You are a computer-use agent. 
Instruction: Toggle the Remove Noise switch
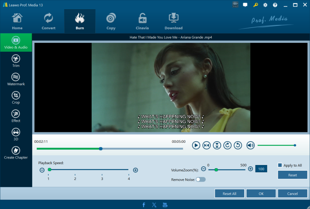pyautogui.click(x=201, y=180)
